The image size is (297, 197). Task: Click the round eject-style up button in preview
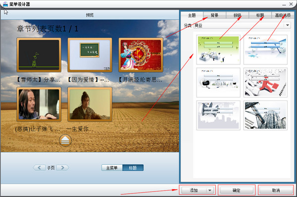click(65, 141)
